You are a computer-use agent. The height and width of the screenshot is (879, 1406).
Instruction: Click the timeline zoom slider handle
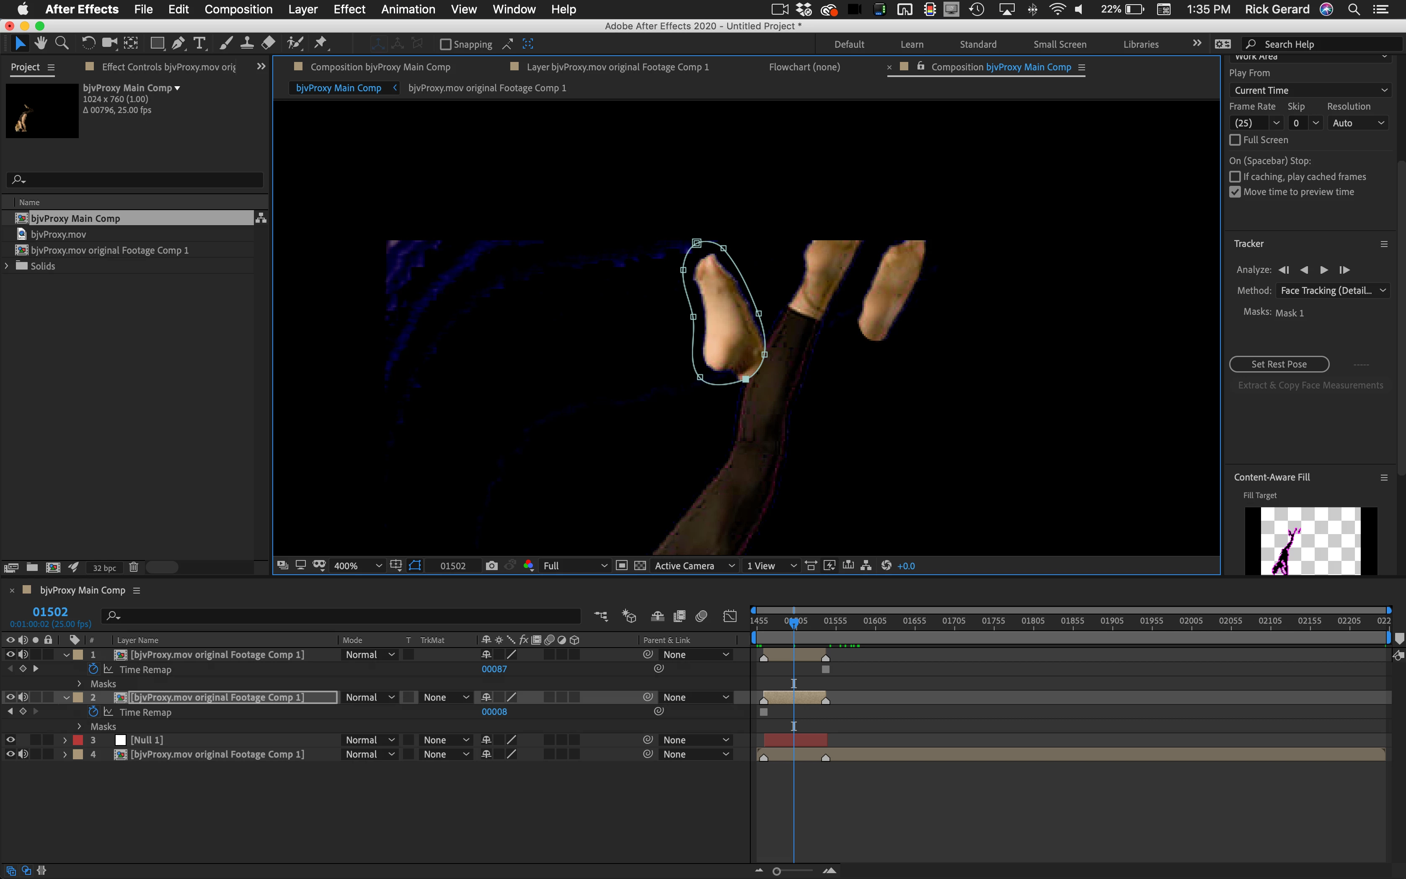click(777, 871)
